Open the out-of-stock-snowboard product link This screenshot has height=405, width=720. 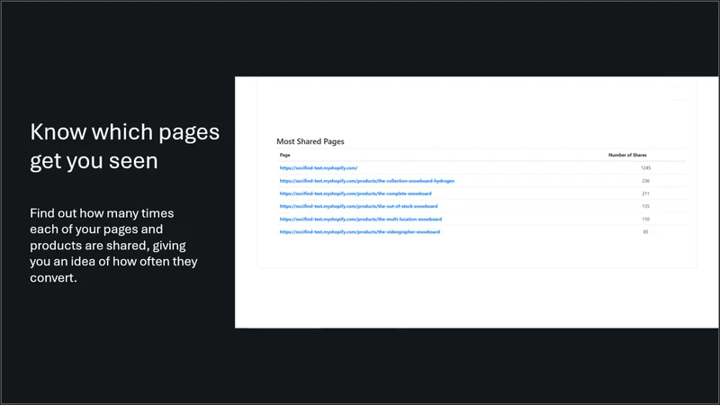tap(358, 206)
